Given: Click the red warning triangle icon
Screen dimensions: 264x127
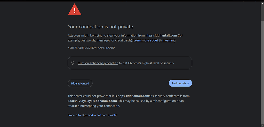Looking at the screenshot, I should [75, 10].
